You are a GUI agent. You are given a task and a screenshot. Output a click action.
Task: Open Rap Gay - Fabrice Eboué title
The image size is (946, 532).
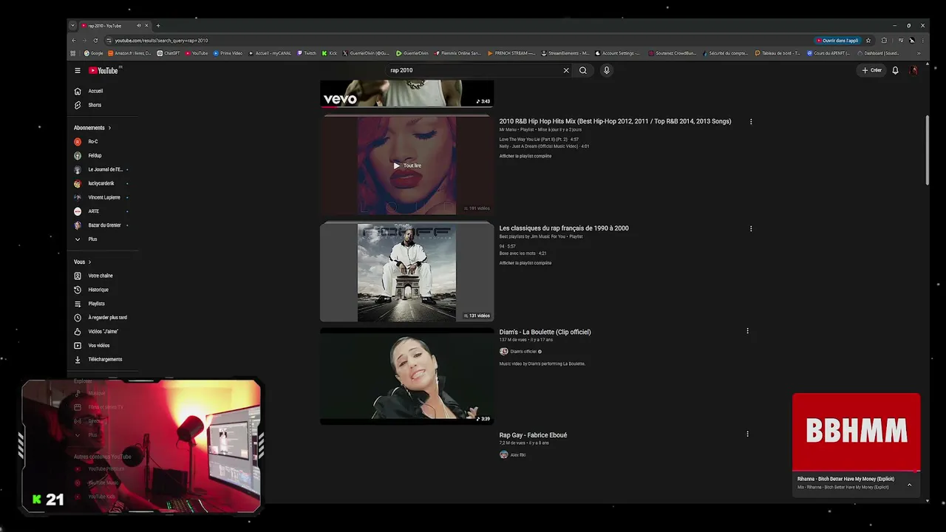point(533,435)
